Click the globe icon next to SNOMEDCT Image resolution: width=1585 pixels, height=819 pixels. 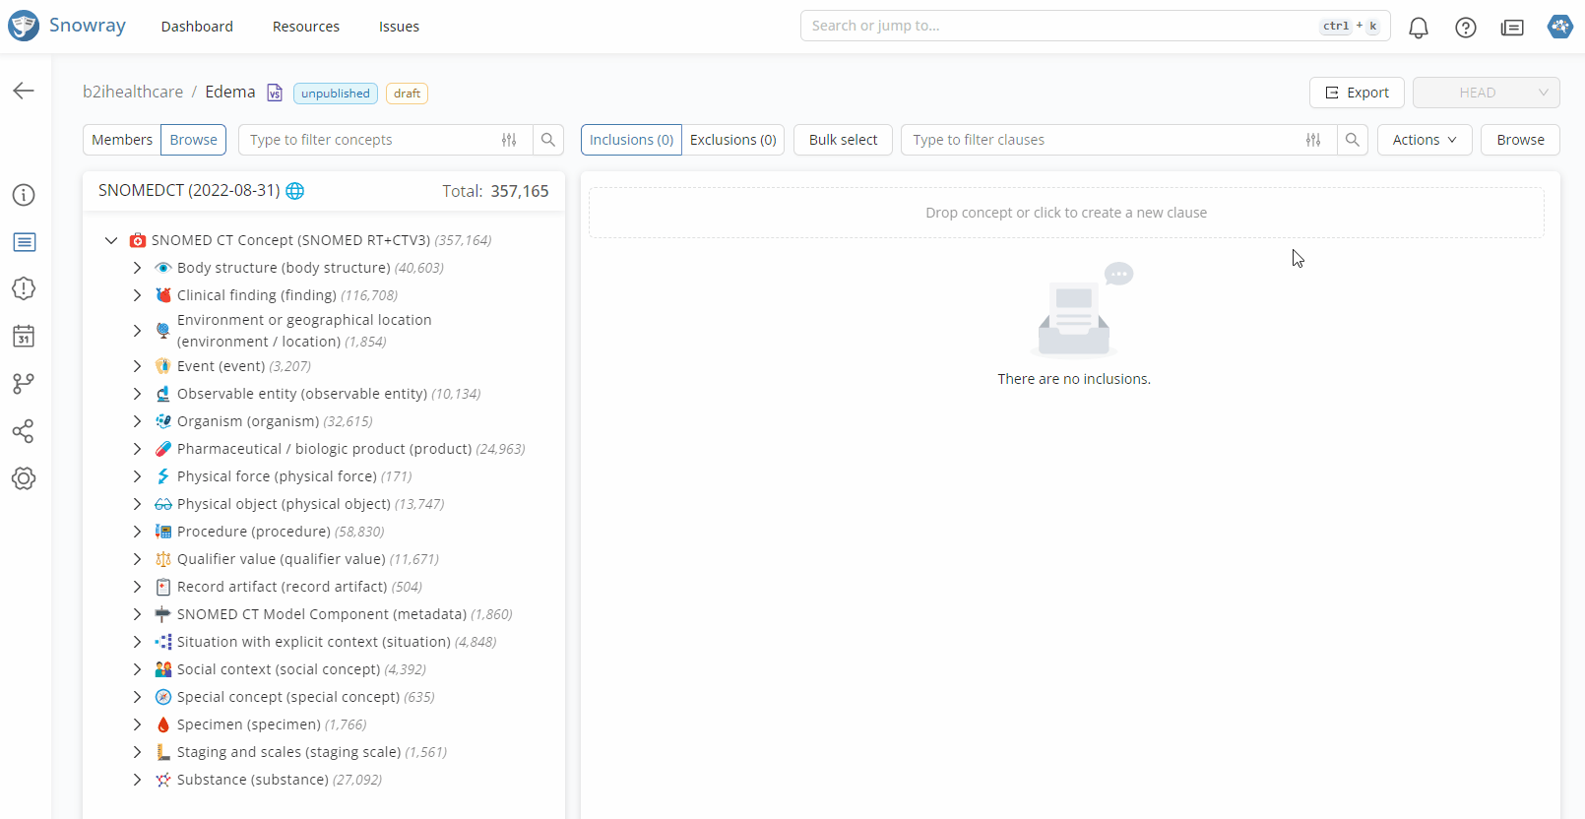(294, 191)
